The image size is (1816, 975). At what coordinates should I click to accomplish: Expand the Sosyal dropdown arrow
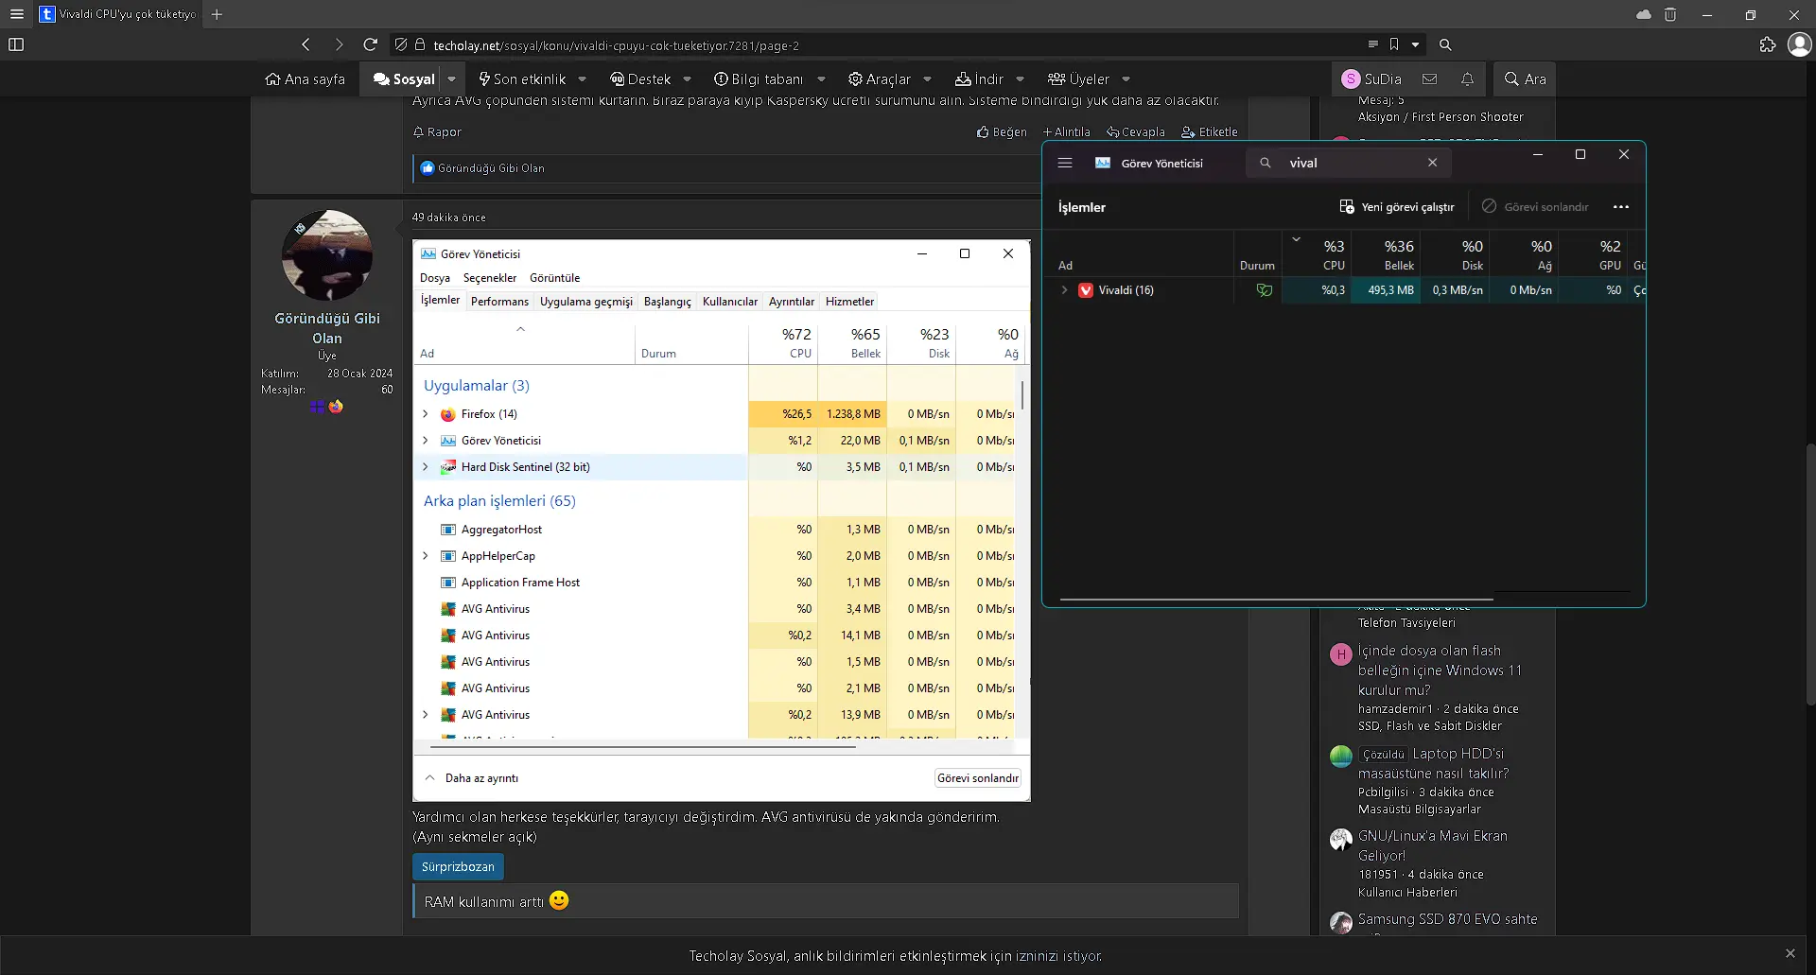[452, 79]
